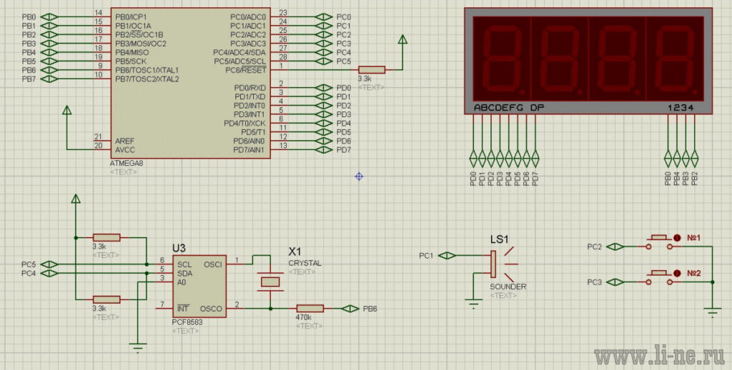Click PB6 terminal after 470k resistor
732x370 pixels.
click(x=350, y=309)
